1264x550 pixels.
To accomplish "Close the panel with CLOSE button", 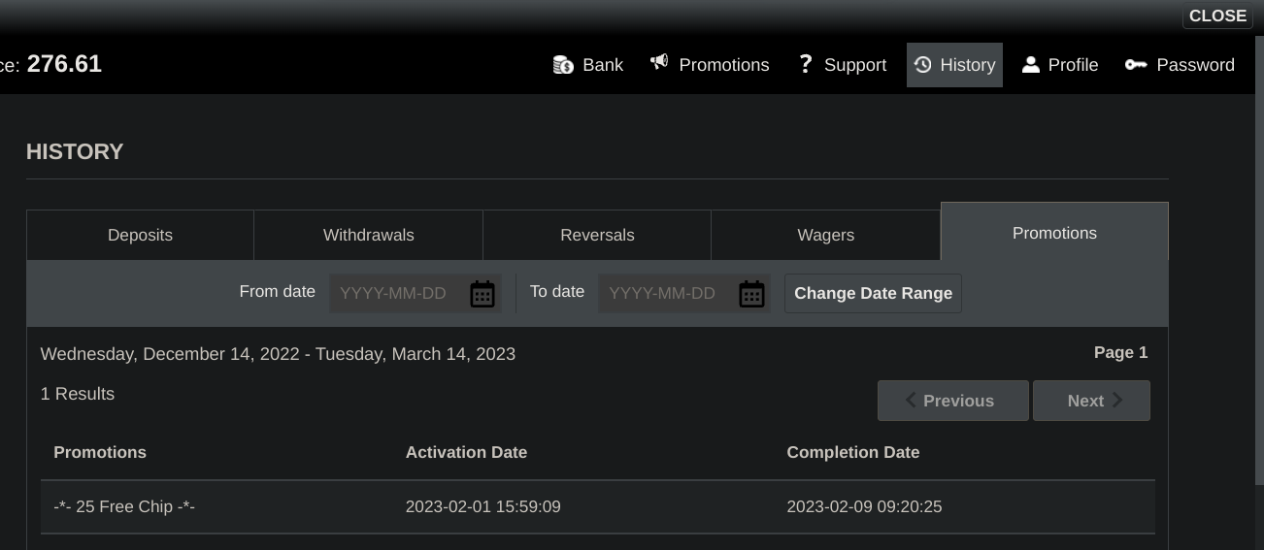I will pos(1217,16).
